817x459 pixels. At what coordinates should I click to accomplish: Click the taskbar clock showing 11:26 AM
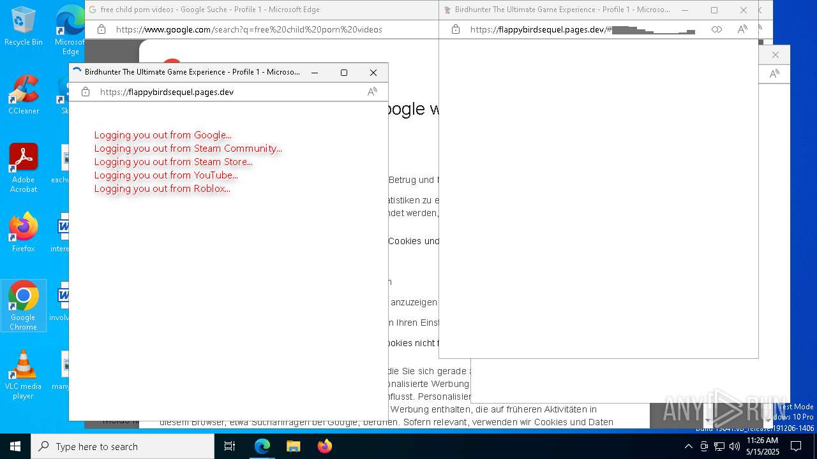click(x=763, y=446)
